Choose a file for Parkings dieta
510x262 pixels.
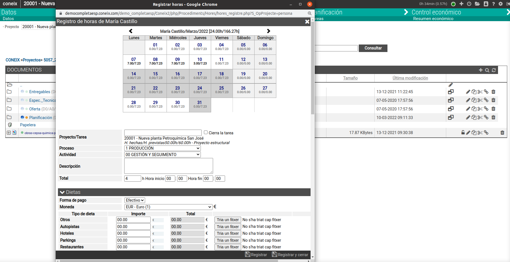coord(228,240)
